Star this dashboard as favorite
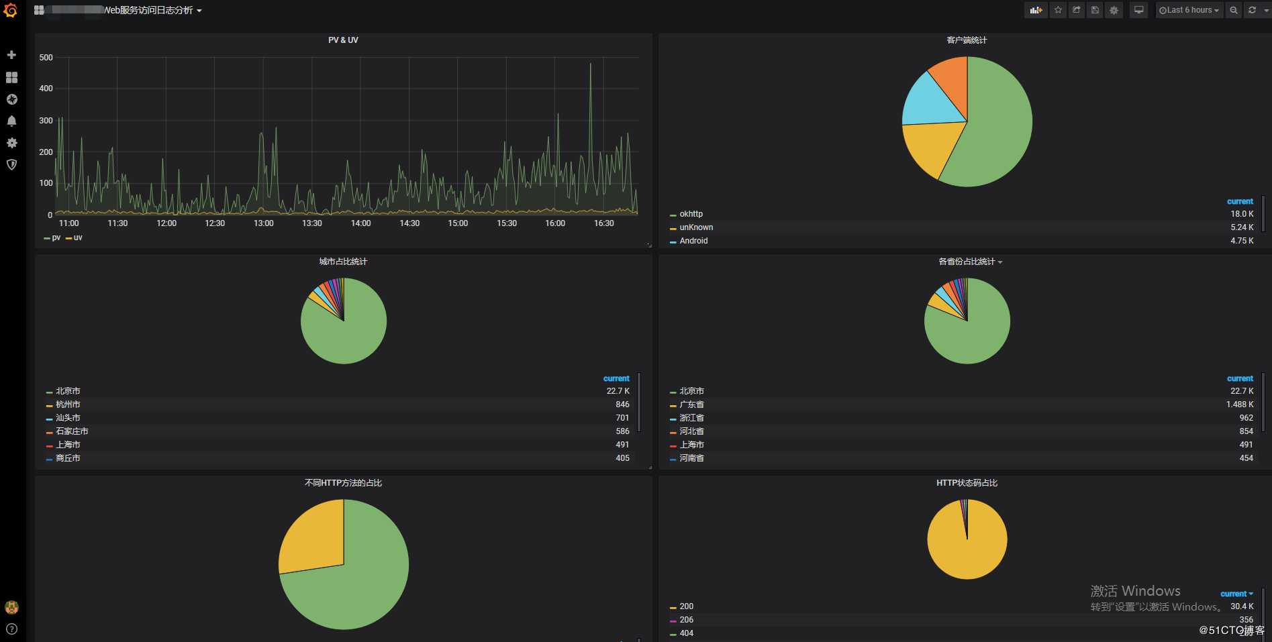1272x642 pixels. point(1058,10)
